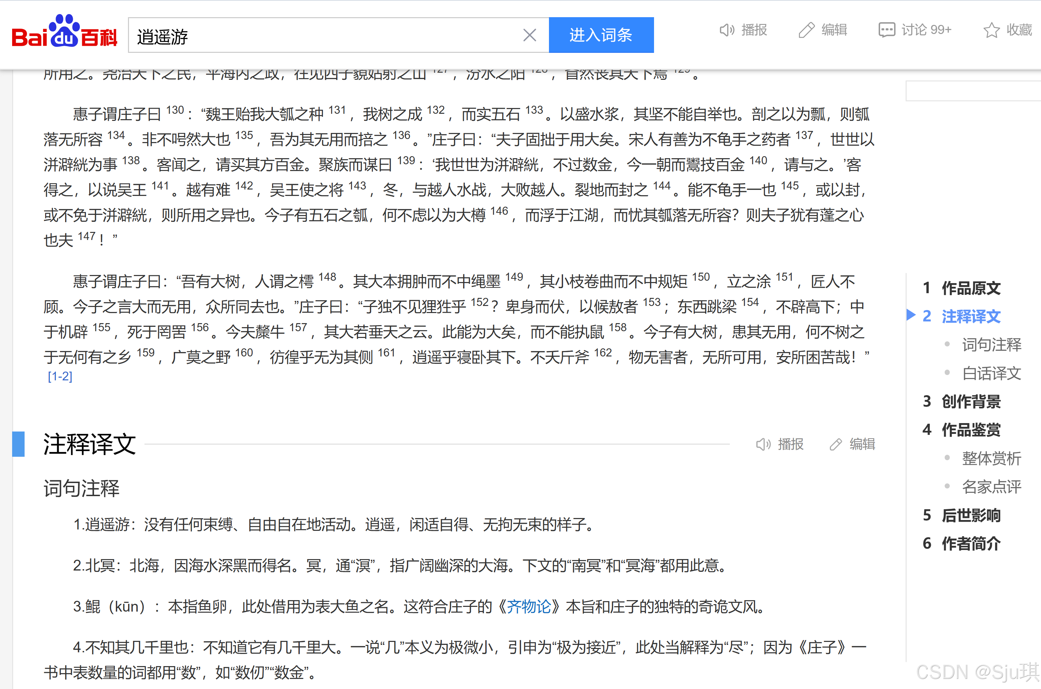This screenshot has width=1041, height=689.
Task: Open 创作背景 from the contents sidebar
Action: click(x=971, y=402)
